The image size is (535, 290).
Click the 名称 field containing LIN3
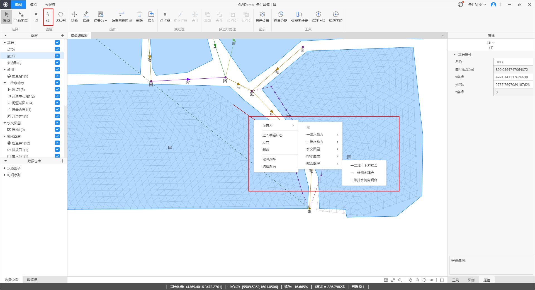513,62
